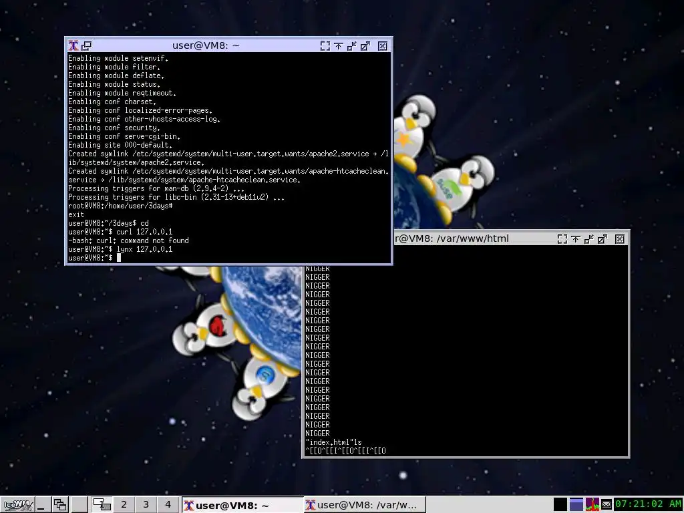Activate the "user@VM8: /var/w..." taskbar button

tap(364, 505)
